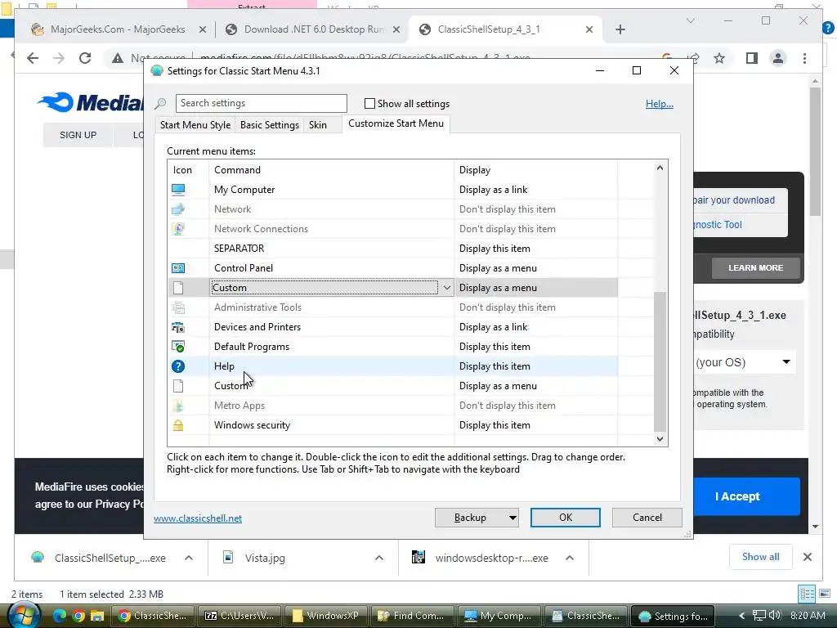The width and height of the screenshot is (837, 628).
Task: Click OK to apply settings
Action: click(x=566, y=518)
